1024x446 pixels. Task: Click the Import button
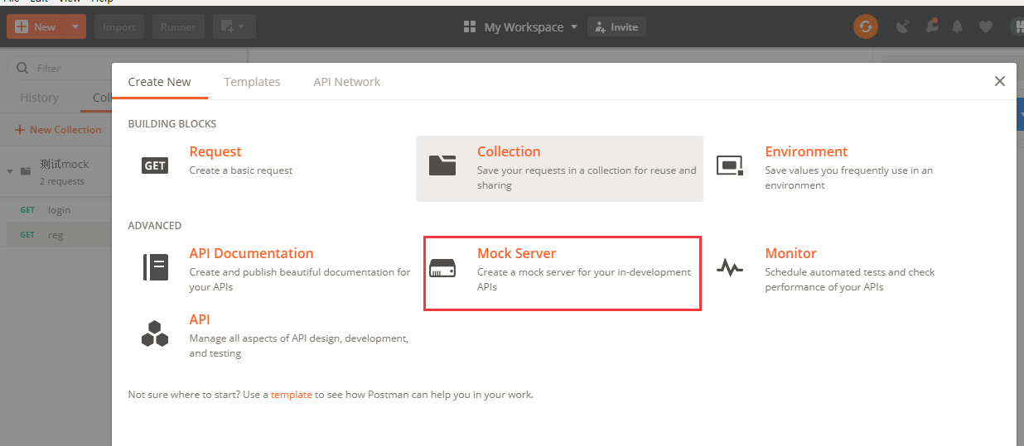[x=119, y=26]
